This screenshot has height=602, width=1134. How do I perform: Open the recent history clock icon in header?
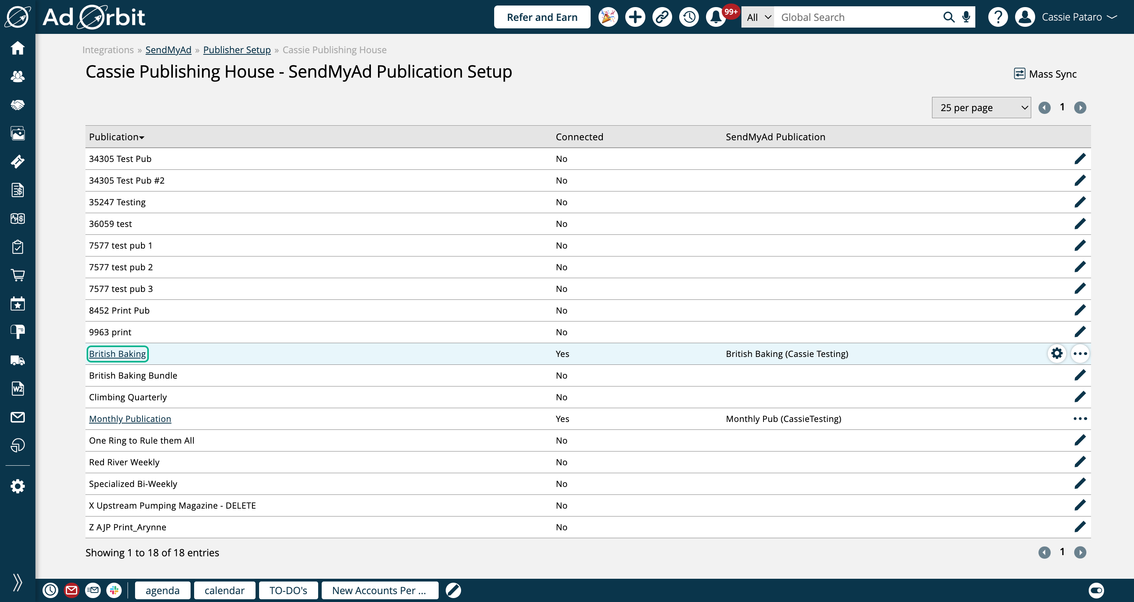coord(689,17)
